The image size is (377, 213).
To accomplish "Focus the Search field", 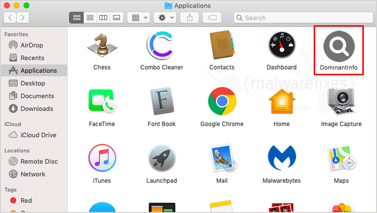I will (x=303, y=18).
